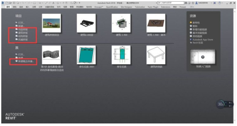The width and height of the screenshot is (237, 126).
Task: Open the 建筑-3.900 - 副本 project thumbnail
Action: pos(156,23)
